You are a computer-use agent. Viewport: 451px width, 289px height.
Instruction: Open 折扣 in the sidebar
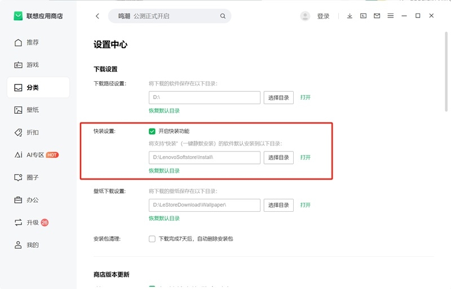tap(38, 132)
